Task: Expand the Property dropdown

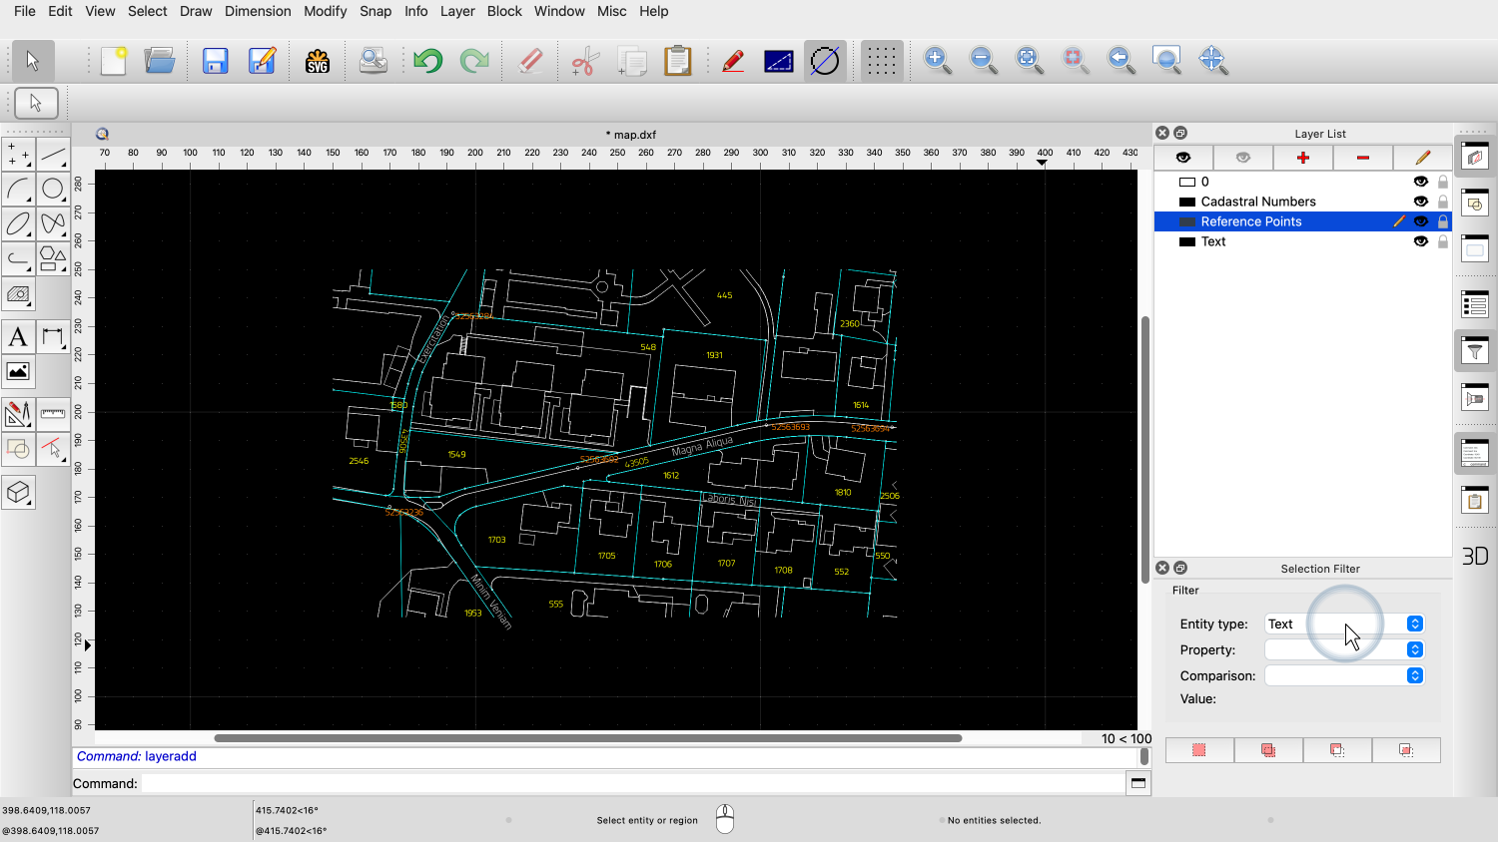Action: 1343,649
